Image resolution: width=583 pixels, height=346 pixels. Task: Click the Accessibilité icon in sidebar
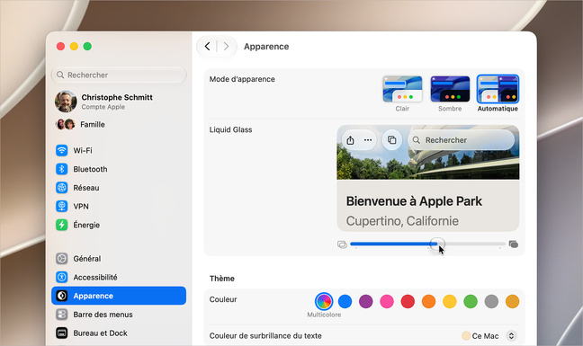click(x=62, y=277)
